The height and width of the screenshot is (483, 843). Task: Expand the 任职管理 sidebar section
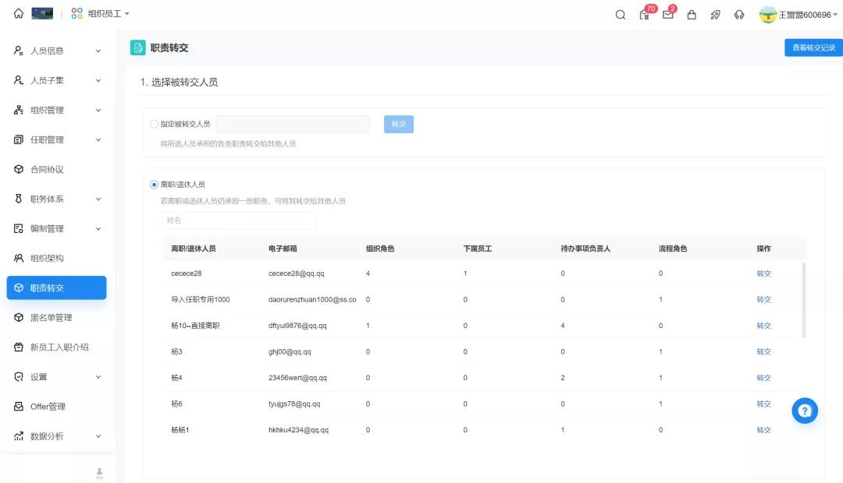58,140
